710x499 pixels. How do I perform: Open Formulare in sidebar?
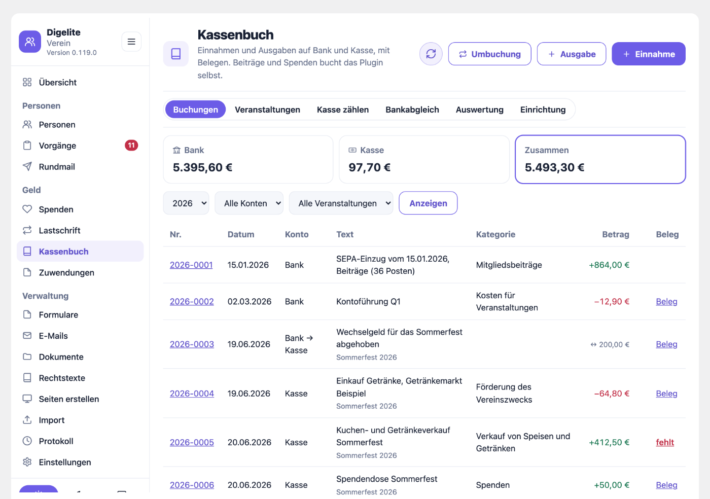(x=80, y=315)
